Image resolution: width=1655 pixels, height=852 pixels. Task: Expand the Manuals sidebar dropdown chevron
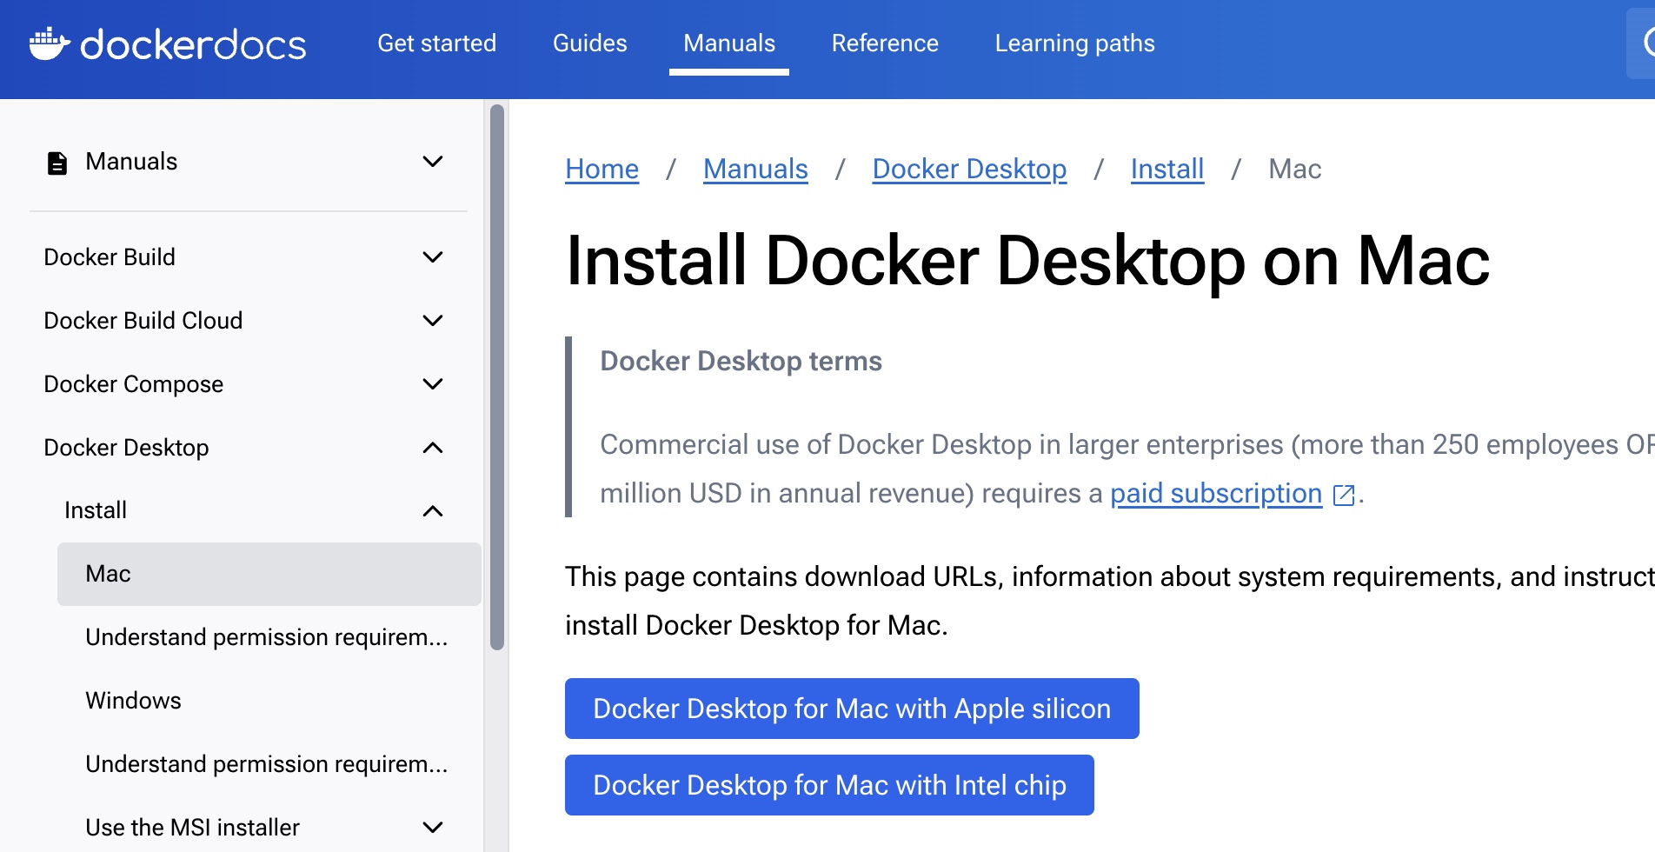433,162
